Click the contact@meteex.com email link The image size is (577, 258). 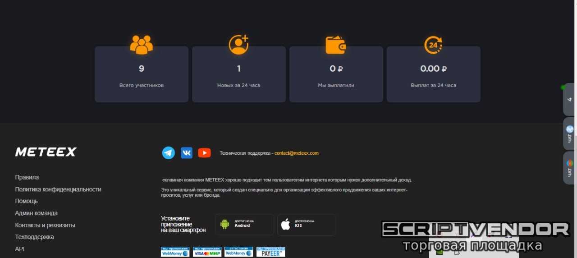[x=297, y=153]
